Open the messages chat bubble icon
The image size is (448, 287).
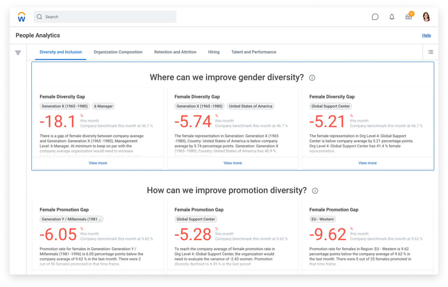click(x=375, y=17)
